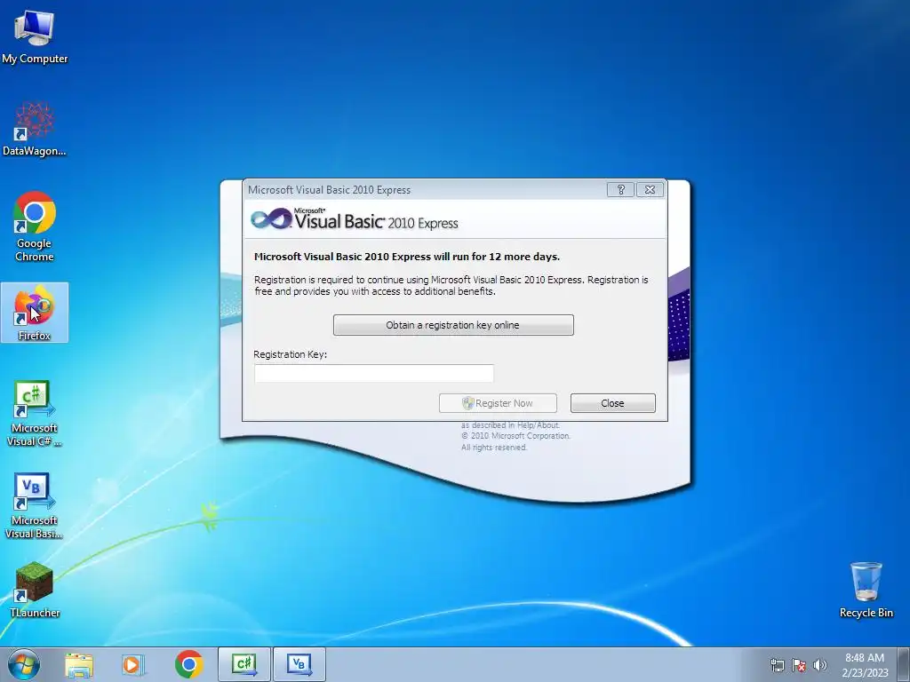Select the Recycle Bin desktop icon

pos(866,590)
